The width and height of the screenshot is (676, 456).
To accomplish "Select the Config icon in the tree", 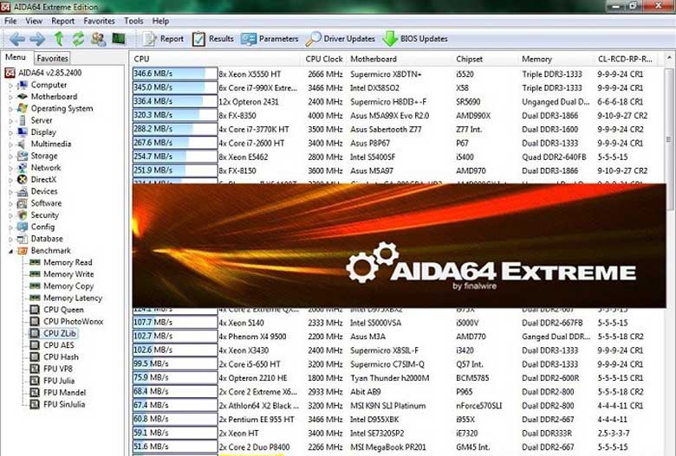I will click(x=22, y=227).
